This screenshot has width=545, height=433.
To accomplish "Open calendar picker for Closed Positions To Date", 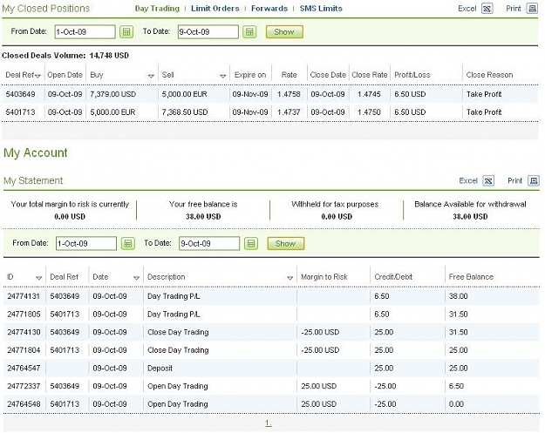I will point(249,32).
